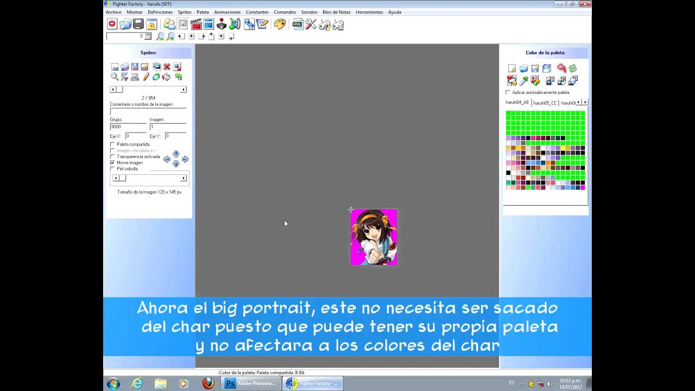Image resolution: width=695 pixels, height=391 pixels.
Task: Open the Commands joystick icon
Action: [x=222, y=24]
